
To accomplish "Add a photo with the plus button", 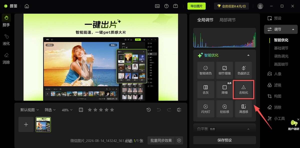I will click(x=26, y=124).
